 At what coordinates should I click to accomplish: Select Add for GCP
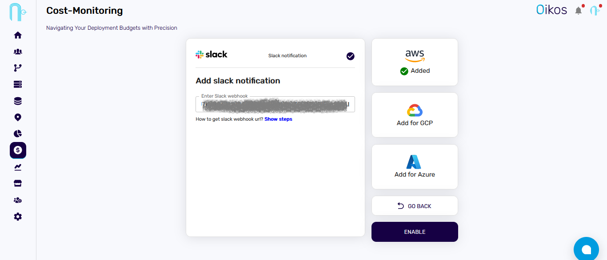(x=414, y=115)
